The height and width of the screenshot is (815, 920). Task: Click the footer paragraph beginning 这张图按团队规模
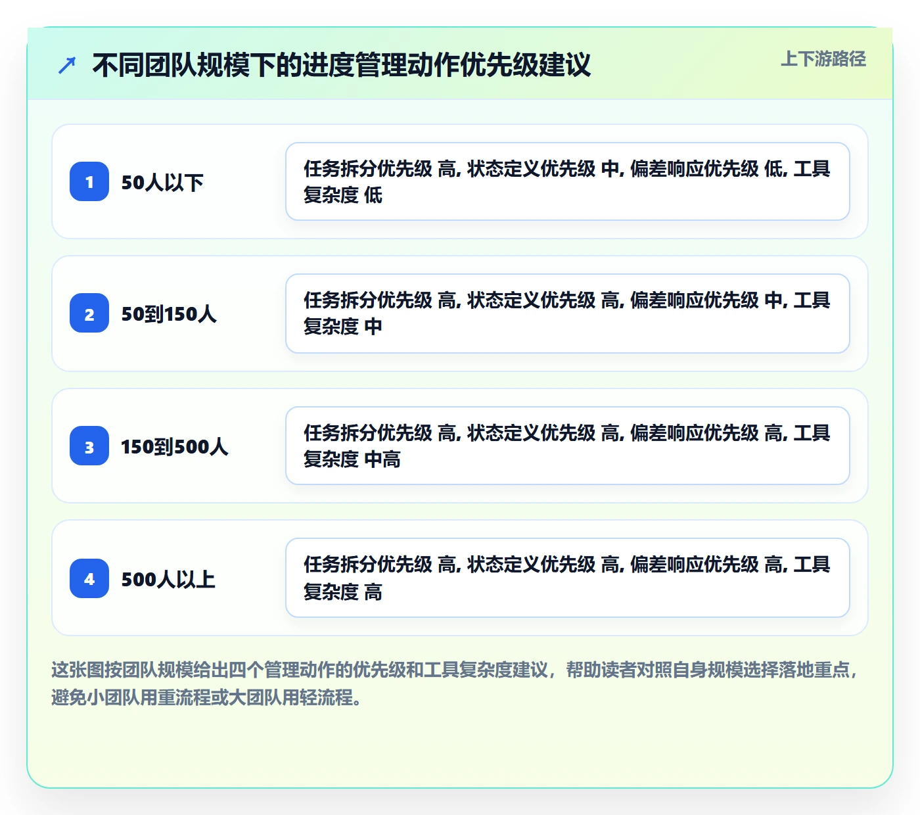click(455, 684)
